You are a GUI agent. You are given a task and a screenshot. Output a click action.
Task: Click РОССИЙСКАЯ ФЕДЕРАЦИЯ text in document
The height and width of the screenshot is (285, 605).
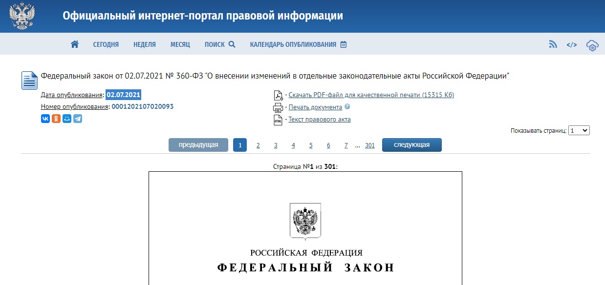click(x=306, y=253)
